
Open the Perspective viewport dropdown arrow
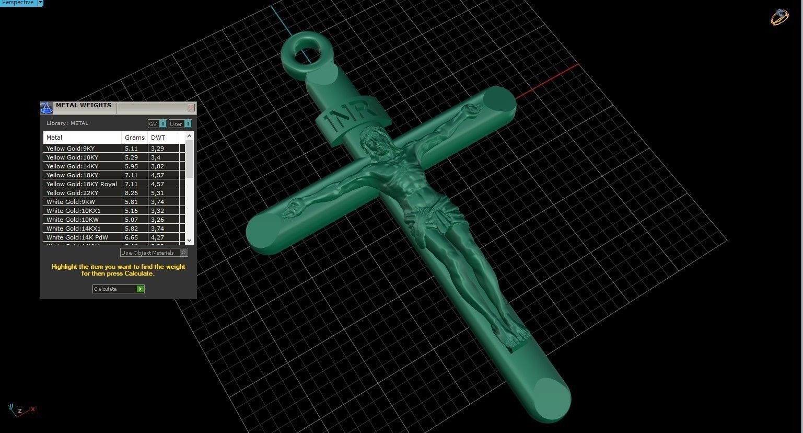(40, 3)
